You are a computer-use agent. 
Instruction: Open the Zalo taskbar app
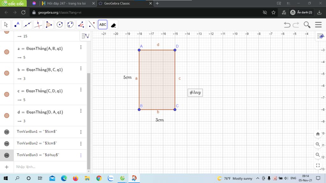[110, 178]
